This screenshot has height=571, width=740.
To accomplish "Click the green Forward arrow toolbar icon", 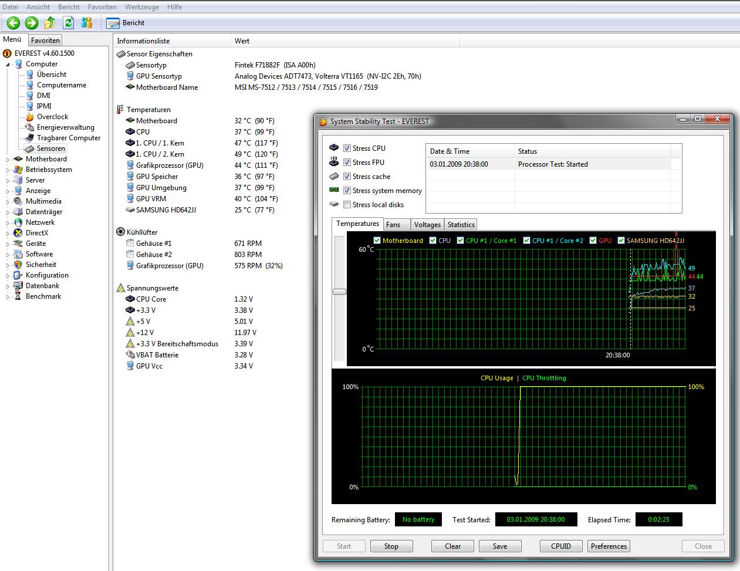I will click(32, 23).
